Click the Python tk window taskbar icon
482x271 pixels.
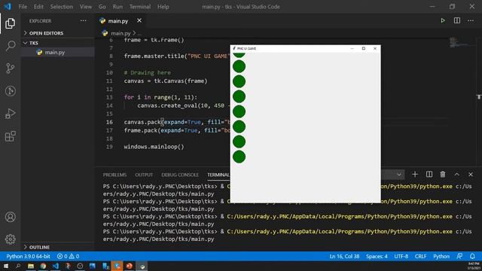[142, 266]
